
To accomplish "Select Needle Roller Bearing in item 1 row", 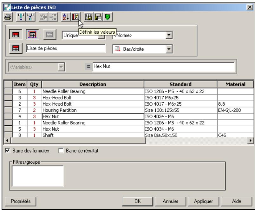I will coord(93,123).
